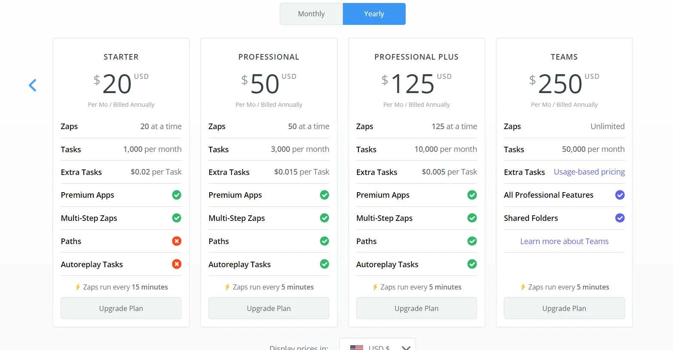673x350 pixels.
Task: Click the TEAMS plan heading
Action: point(564,57)
